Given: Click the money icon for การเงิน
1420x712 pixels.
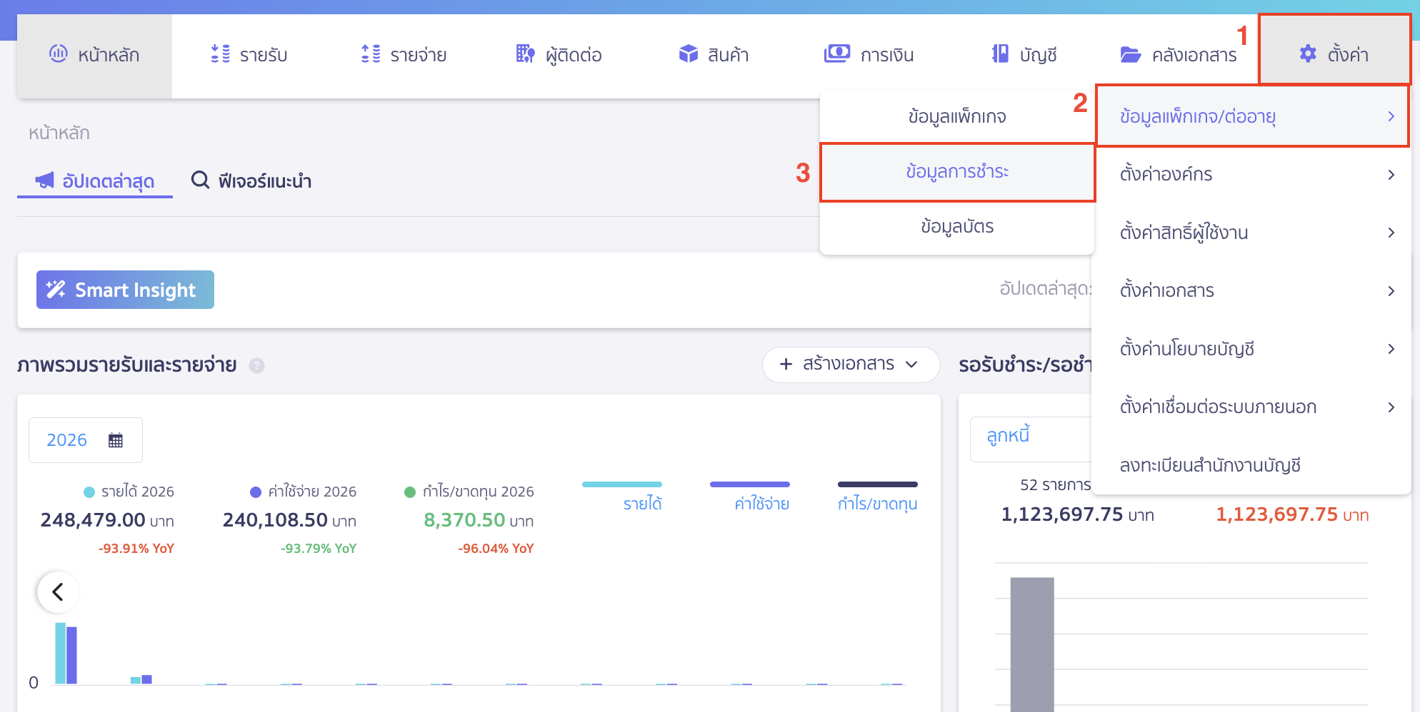Looking at the screenshot, I should (x=836, y=54).
